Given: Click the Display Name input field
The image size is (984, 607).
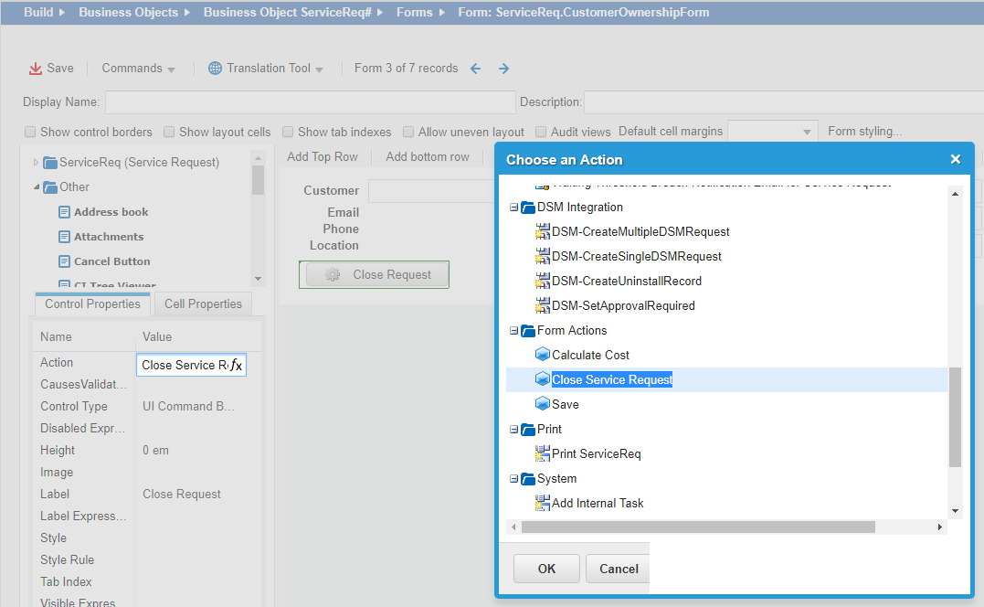Looking at the screenshot, I should [x=310, y=102].
